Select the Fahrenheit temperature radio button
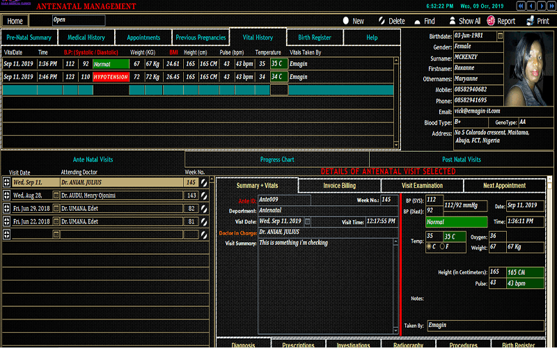The width and height of the screenshot is (557, 348). [x=443, y=246]
